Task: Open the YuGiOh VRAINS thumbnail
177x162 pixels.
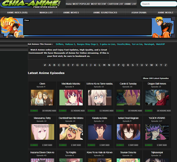Action: click(157, 132)
